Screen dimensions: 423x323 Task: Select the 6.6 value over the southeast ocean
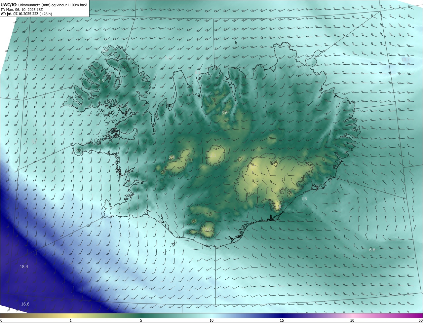click(x=372, y=250)
